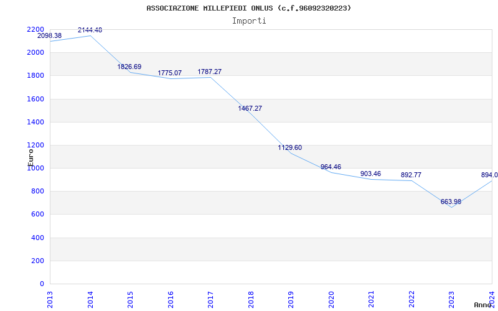Viewport: 498px width, 311px height.
Task: Click the 1775.07 data label
Action: 169,73
